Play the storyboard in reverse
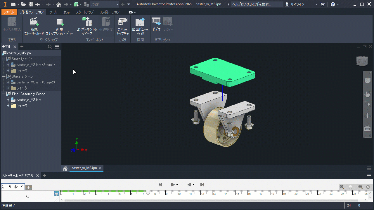Image resolution: width=374 pixels, height=210 pixels. (189, 185)
